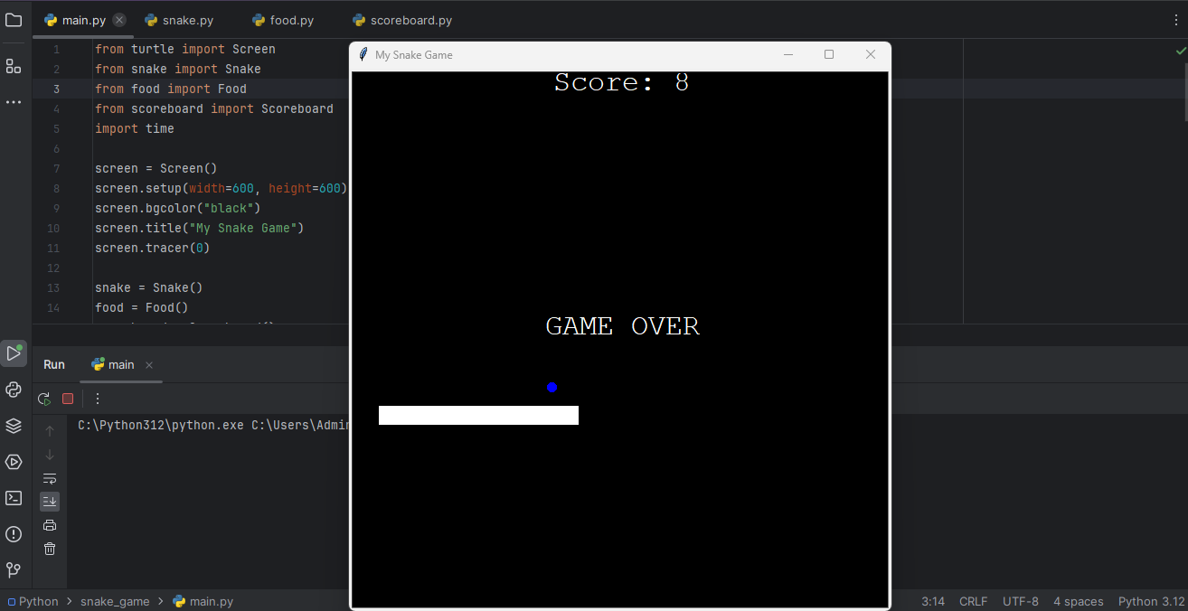Toggle the Run tool window button
The height and width of the screenshot is (611, 1188).
click(14, 353)
